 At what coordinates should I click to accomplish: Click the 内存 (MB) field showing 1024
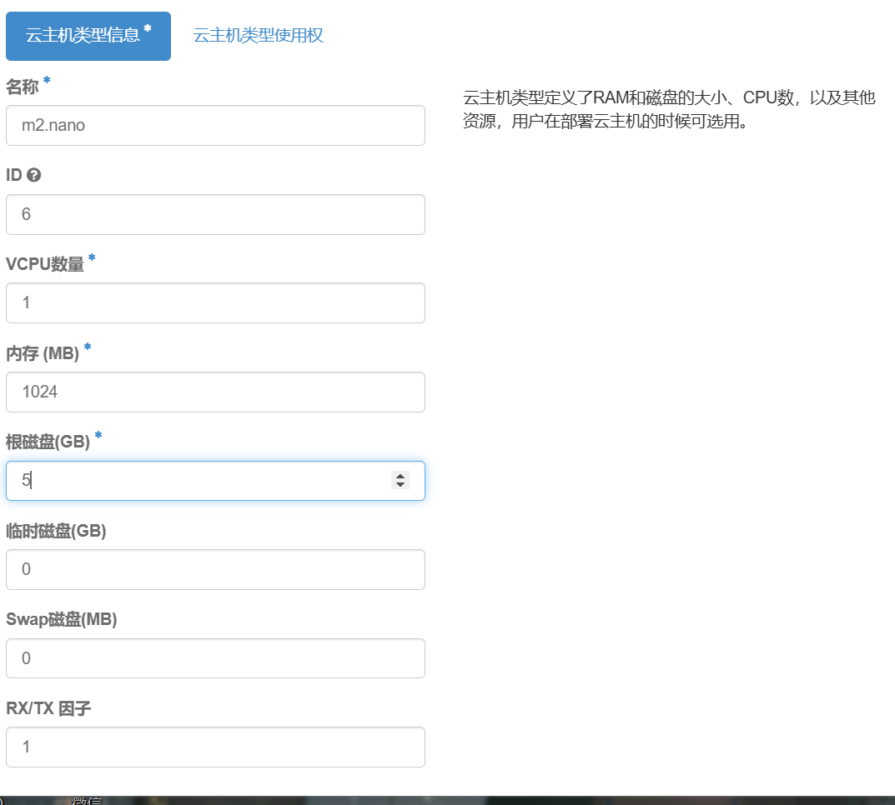point(215,392)
